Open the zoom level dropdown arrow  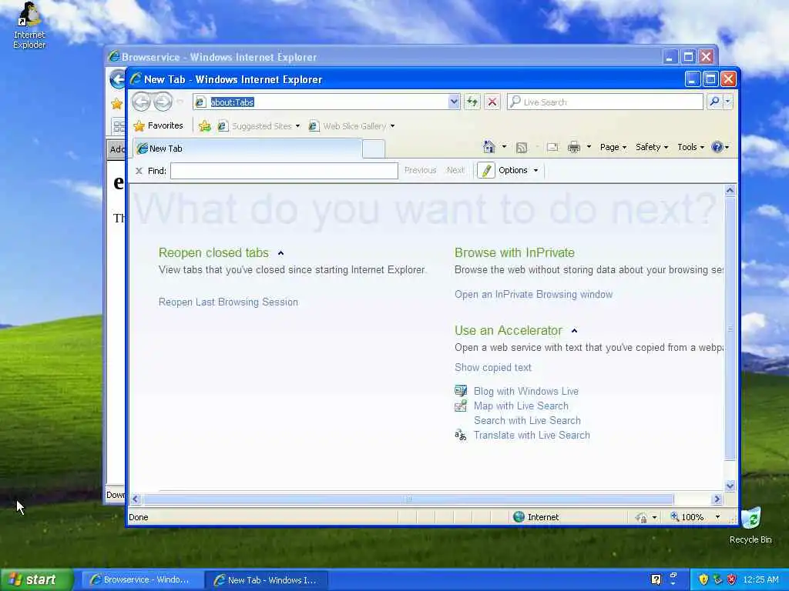tap(717, 517)
